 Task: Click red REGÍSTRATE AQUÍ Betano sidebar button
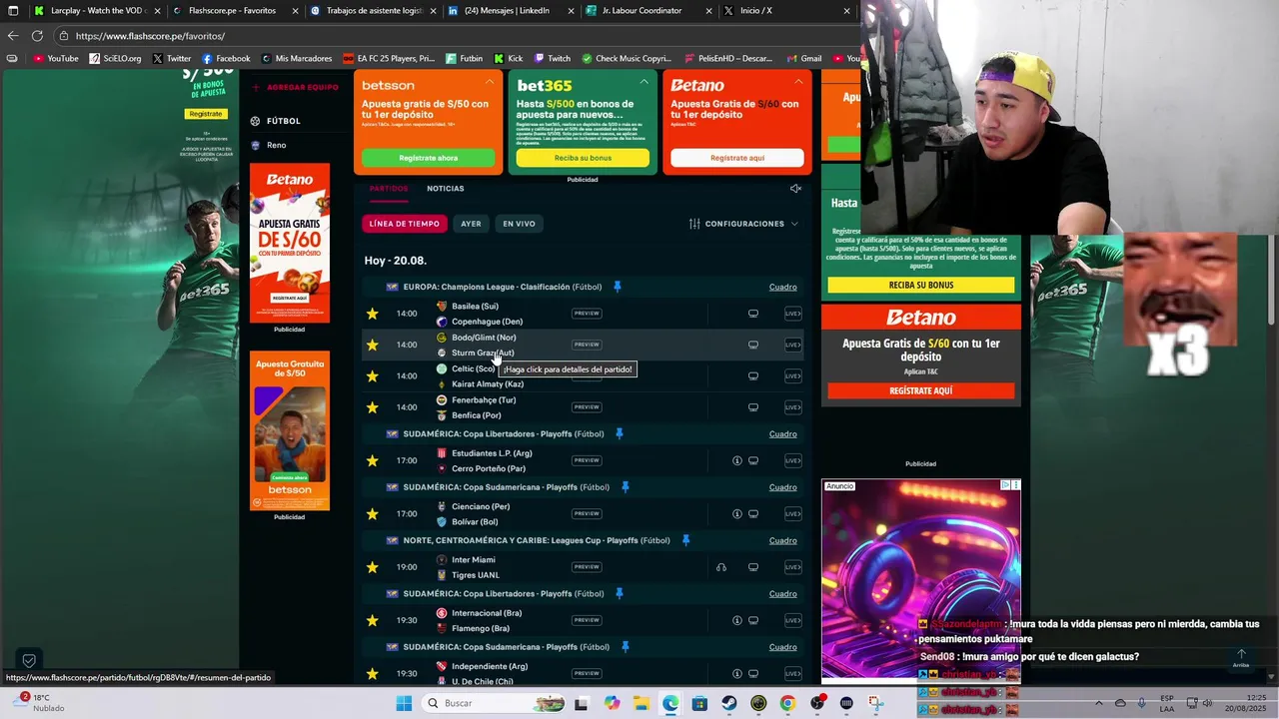[921, 390]
